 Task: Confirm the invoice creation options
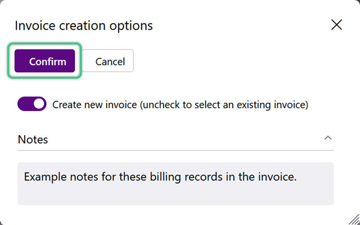45,61
